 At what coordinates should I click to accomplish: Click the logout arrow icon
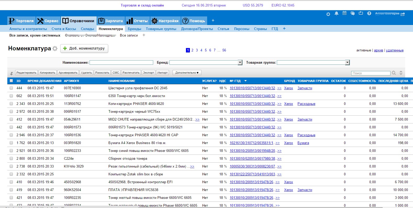403,14
